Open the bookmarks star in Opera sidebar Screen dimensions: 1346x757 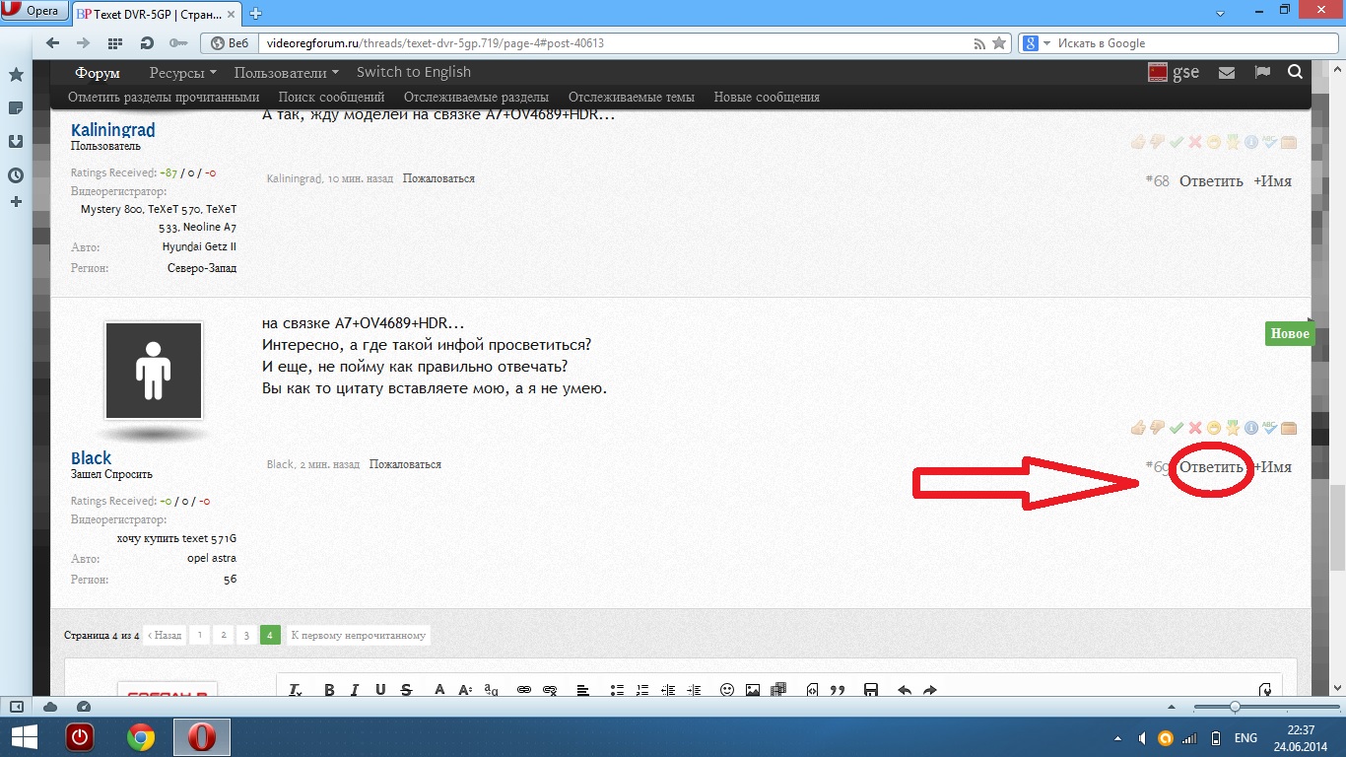pyautogui.click(x=16, y=75)
